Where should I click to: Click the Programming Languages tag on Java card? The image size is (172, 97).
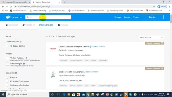tap(108, 86)
